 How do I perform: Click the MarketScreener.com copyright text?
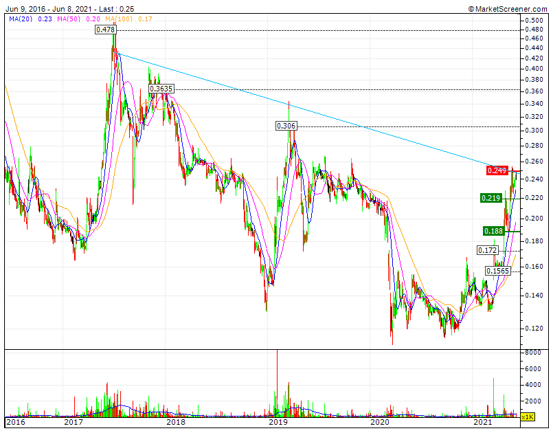(508, 9)
